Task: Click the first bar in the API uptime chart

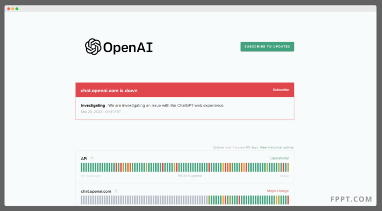Action: click(x=82, y=167)
